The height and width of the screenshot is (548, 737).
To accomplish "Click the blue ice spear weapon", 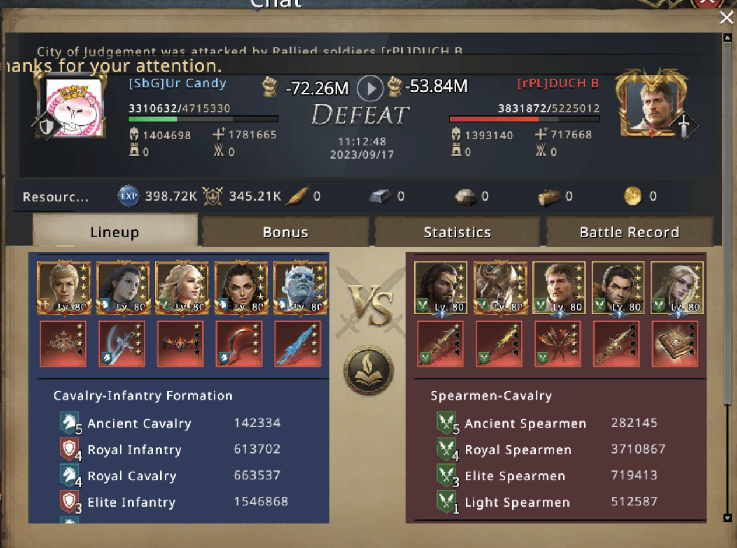I will tap(298, 343).
